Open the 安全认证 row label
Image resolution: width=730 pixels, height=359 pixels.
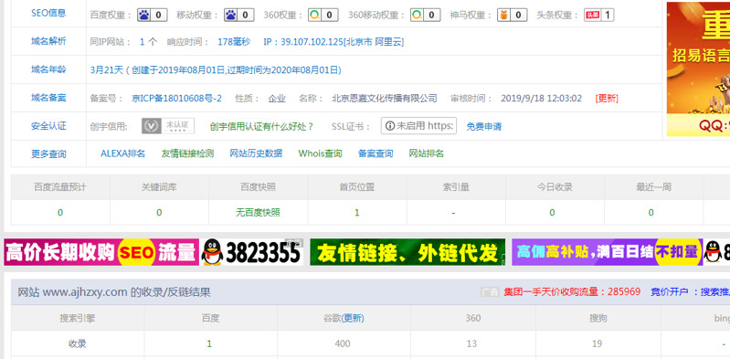48,126
